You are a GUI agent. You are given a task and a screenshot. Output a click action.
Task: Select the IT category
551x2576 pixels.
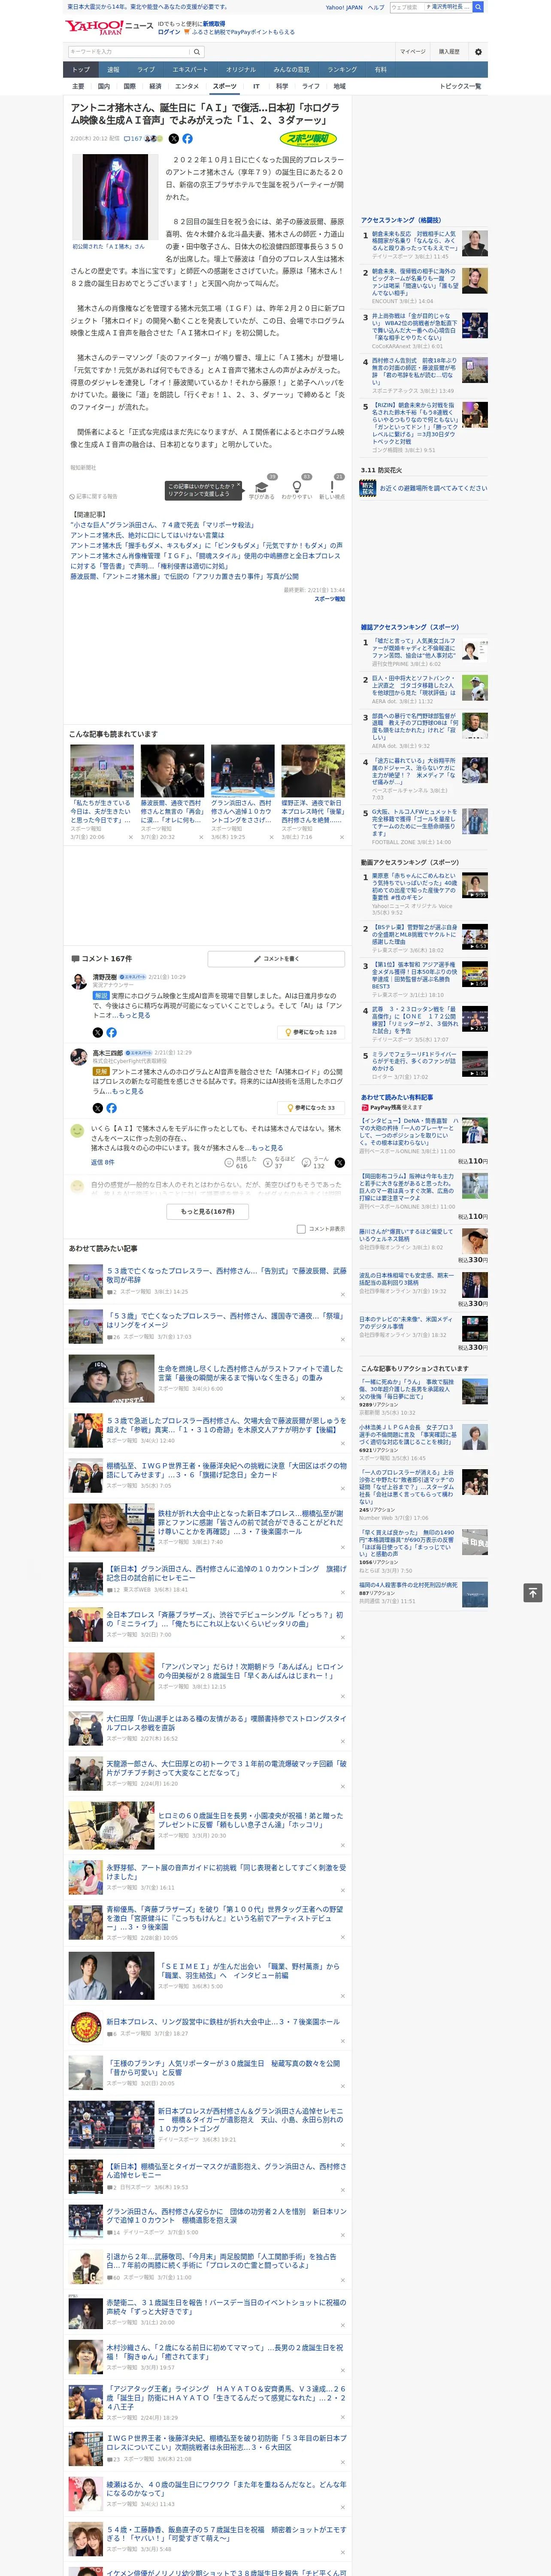click(256, 86)
